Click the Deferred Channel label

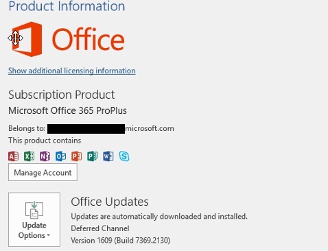point(100,228)
